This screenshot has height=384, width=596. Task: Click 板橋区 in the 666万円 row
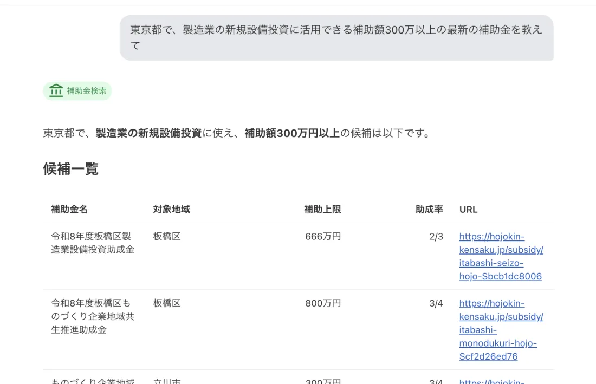click(x=167, y=236)
